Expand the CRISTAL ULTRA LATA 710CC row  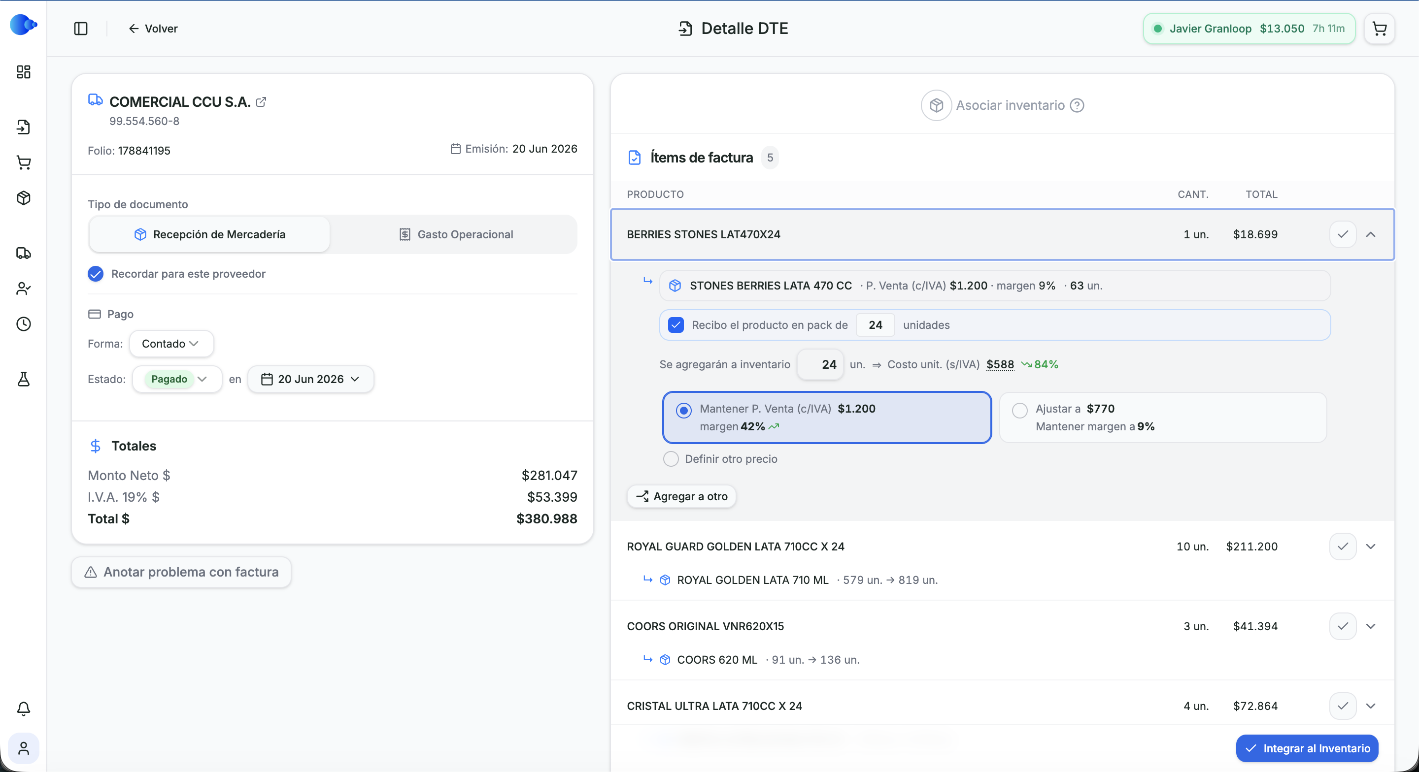(x=1371, y=706)
